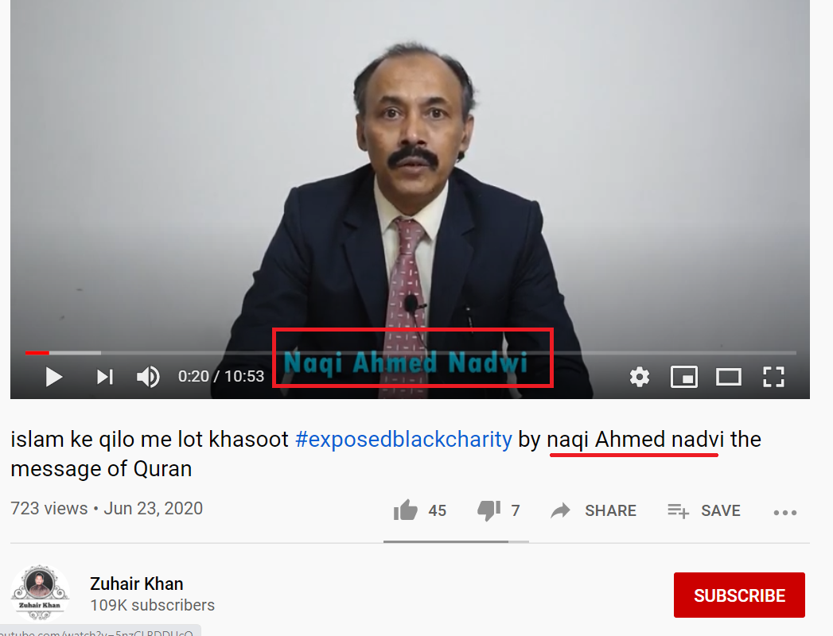Mute the video volume

[x=148, y=377]
